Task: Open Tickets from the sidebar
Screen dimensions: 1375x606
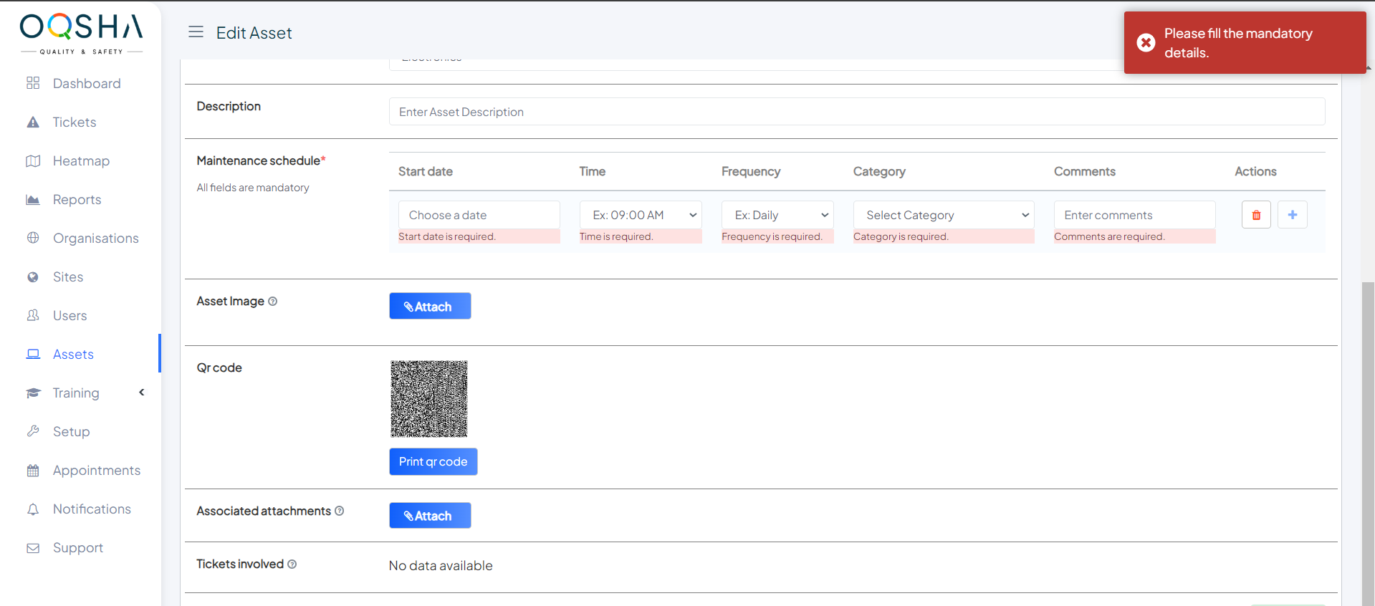Action: click(x=74, y=122)
